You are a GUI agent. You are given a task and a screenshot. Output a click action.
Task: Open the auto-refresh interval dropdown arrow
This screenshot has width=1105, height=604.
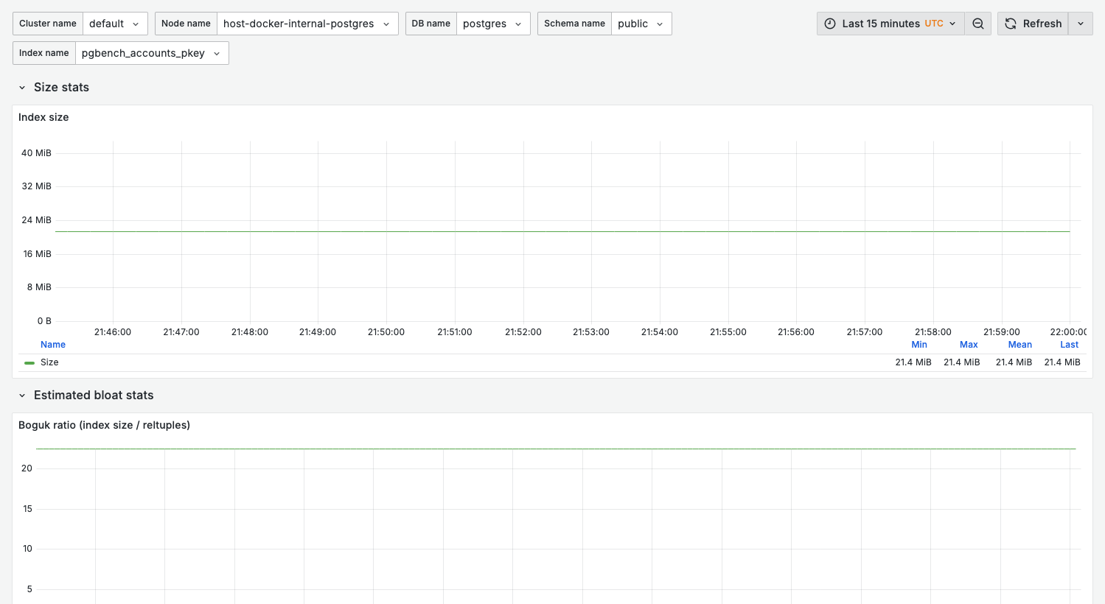(x=1080, y=23)
